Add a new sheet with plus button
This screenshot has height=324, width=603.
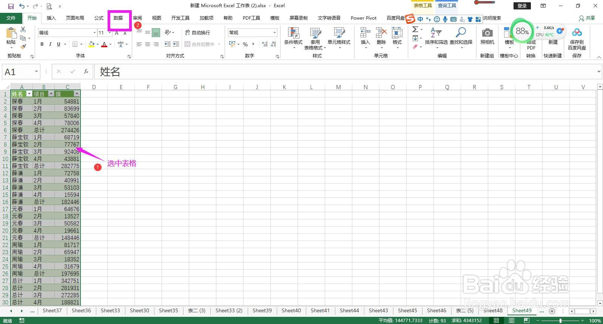point(552,311)
